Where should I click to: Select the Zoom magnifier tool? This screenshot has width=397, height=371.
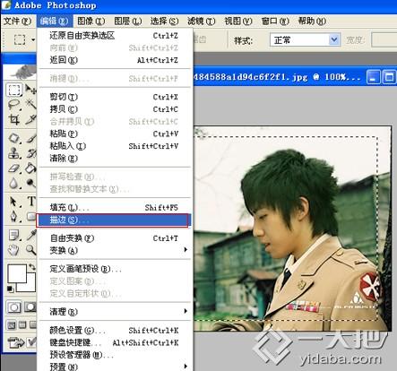click(x=30, y=249)
